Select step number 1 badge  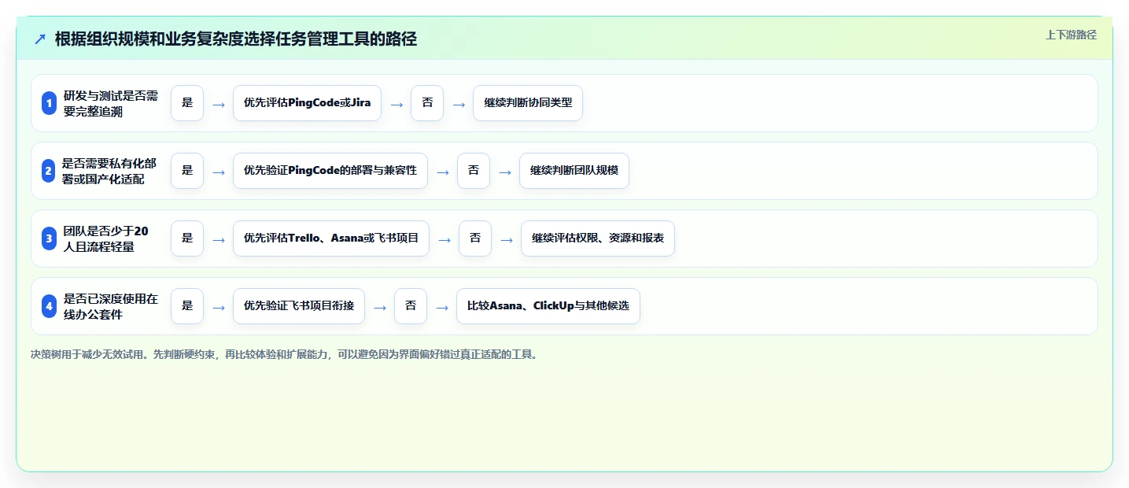click(49, 103)
